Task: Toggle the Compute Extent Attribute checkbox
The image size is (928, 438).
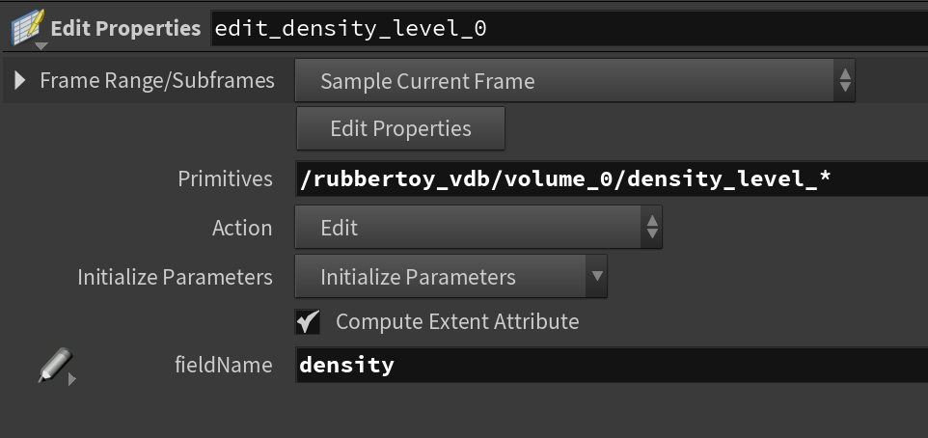Action: (x=308, y=321)
